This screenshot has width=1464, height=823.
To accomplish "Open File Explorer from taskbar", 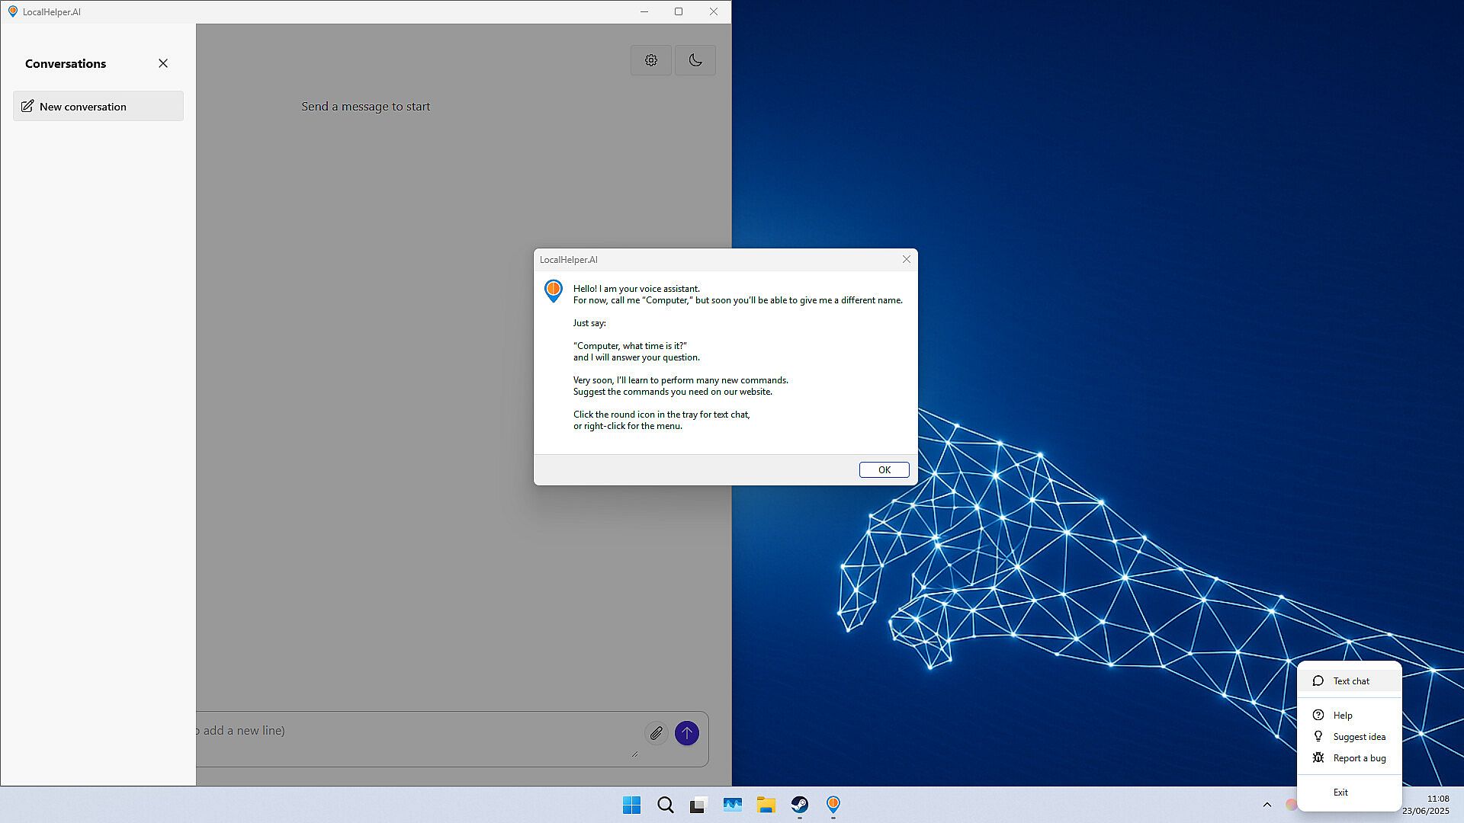I will click(x=766, y=805).
